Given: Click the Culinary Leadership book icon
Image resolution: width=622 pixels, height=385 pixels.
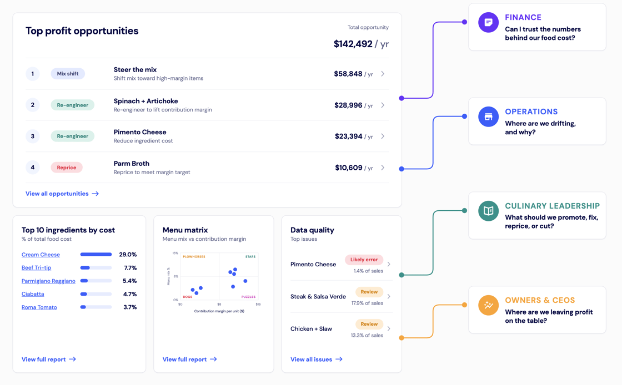Looking at the screenshot, I should tap(488, 211).
